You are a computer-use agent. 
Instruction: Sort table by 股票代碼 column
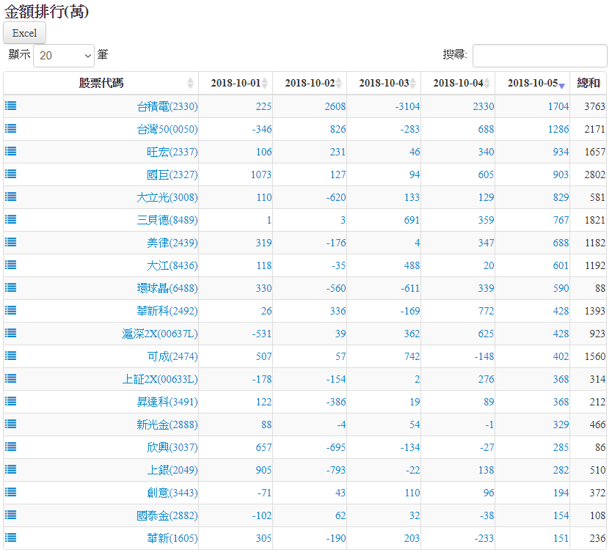point(101,84)
